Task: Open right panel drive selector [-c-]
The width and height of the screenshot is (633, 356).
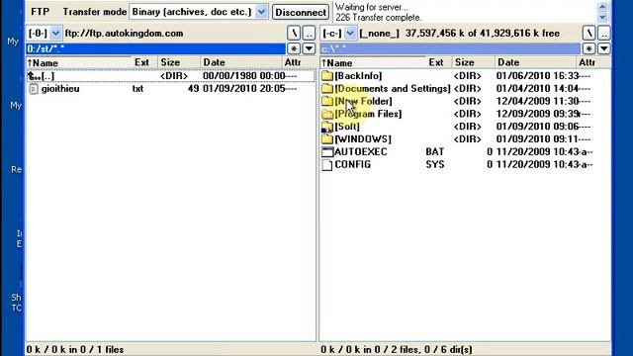Action: click(x=350, y=33)
